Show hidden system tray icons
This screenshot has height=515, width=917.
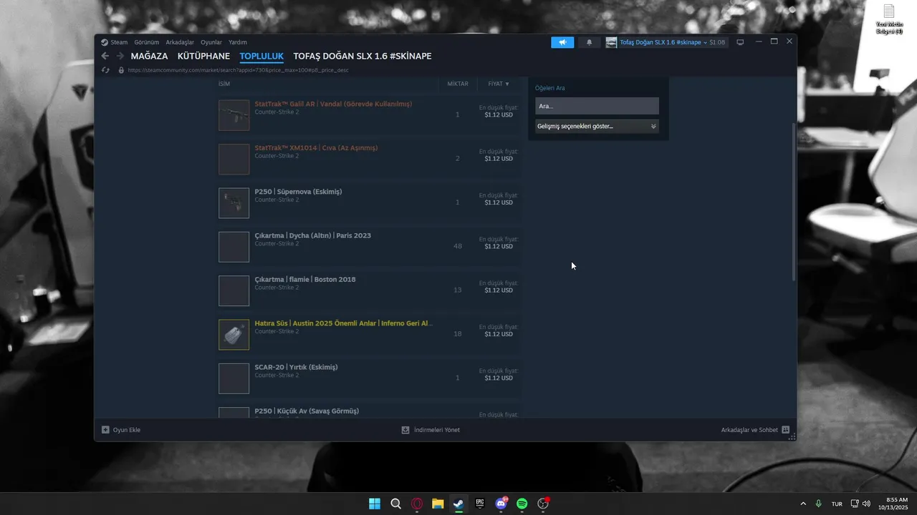coord(802,504)
